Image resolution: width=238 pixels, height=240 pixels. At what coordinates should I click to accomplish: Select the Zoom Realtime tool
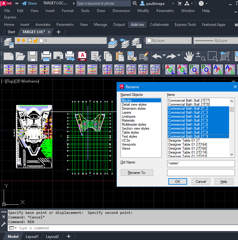(201, 56)
